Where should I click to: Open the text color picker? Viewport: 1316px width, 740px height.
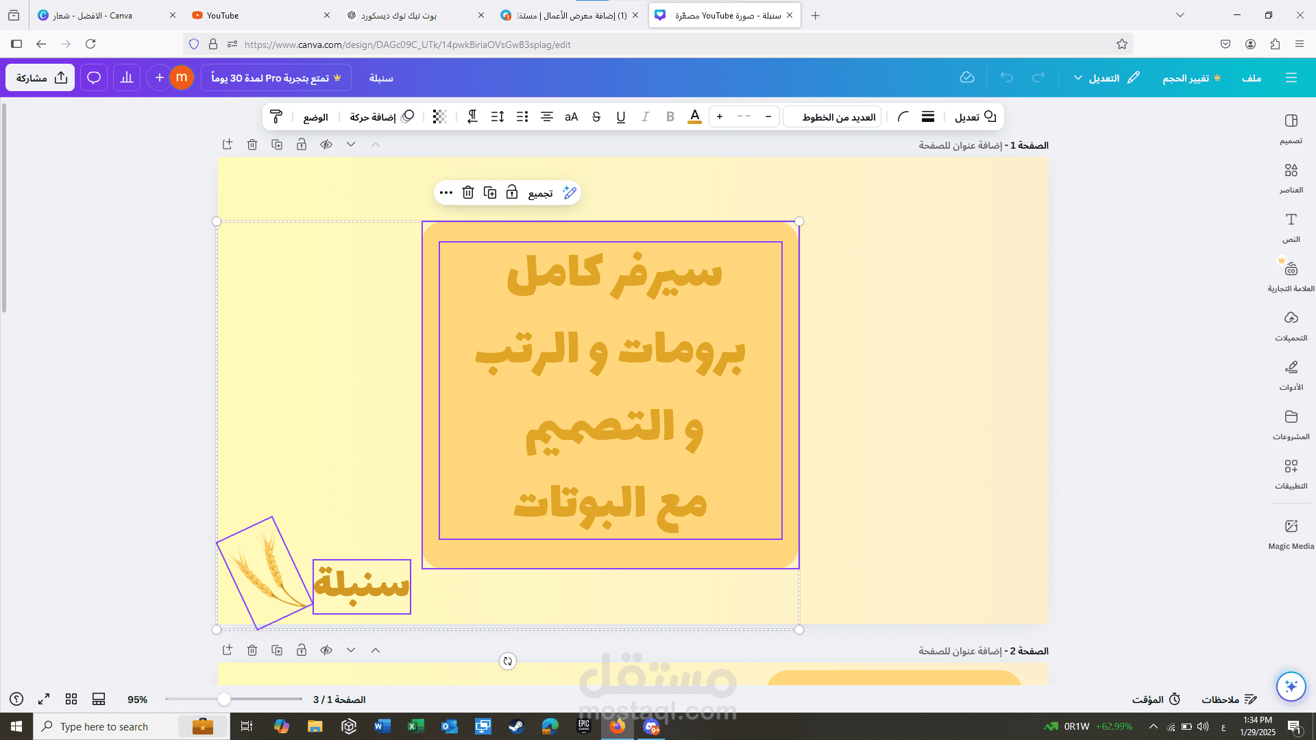[x=694, y=116]
